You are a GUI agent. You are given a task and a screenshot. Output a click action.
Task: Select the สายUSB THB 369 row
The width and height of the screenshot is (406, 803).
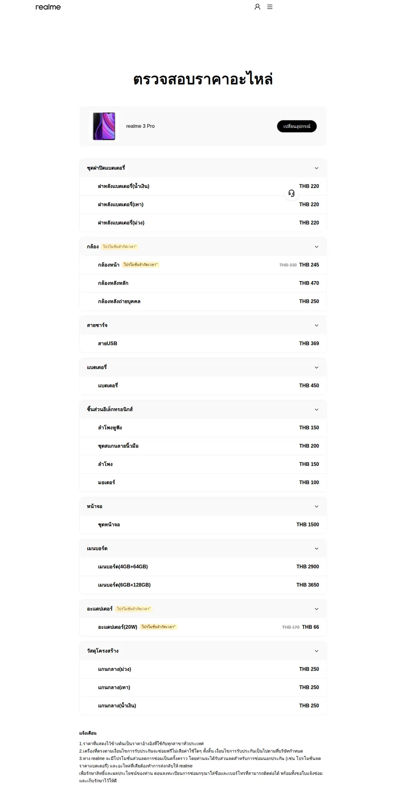[203, 344]
